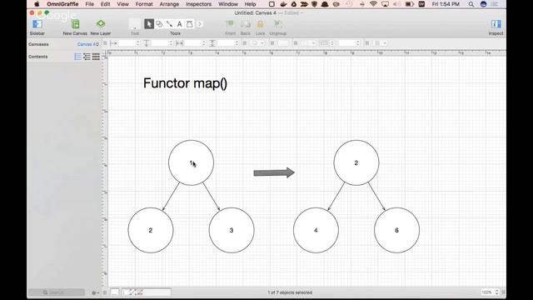
Task: Select the circle labeled 1
Action: click(x=191, y=163)
